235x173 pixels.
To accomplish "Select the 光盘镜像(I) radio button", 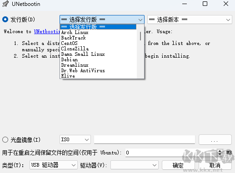I will click(5, 139).
